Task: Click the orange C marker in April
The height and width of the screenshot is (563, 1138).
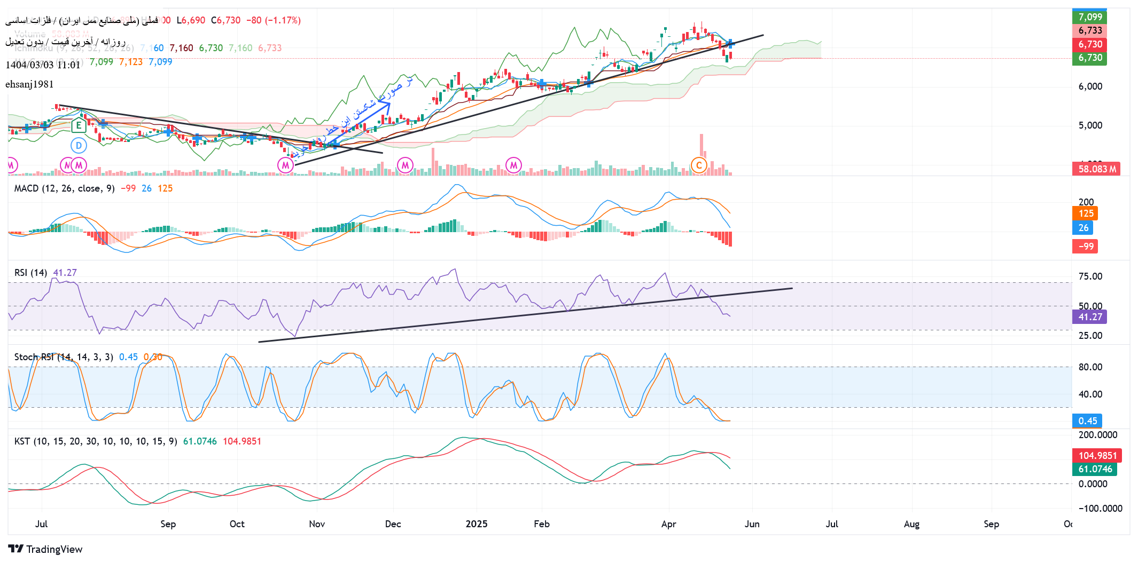Action: coord(698,165)
